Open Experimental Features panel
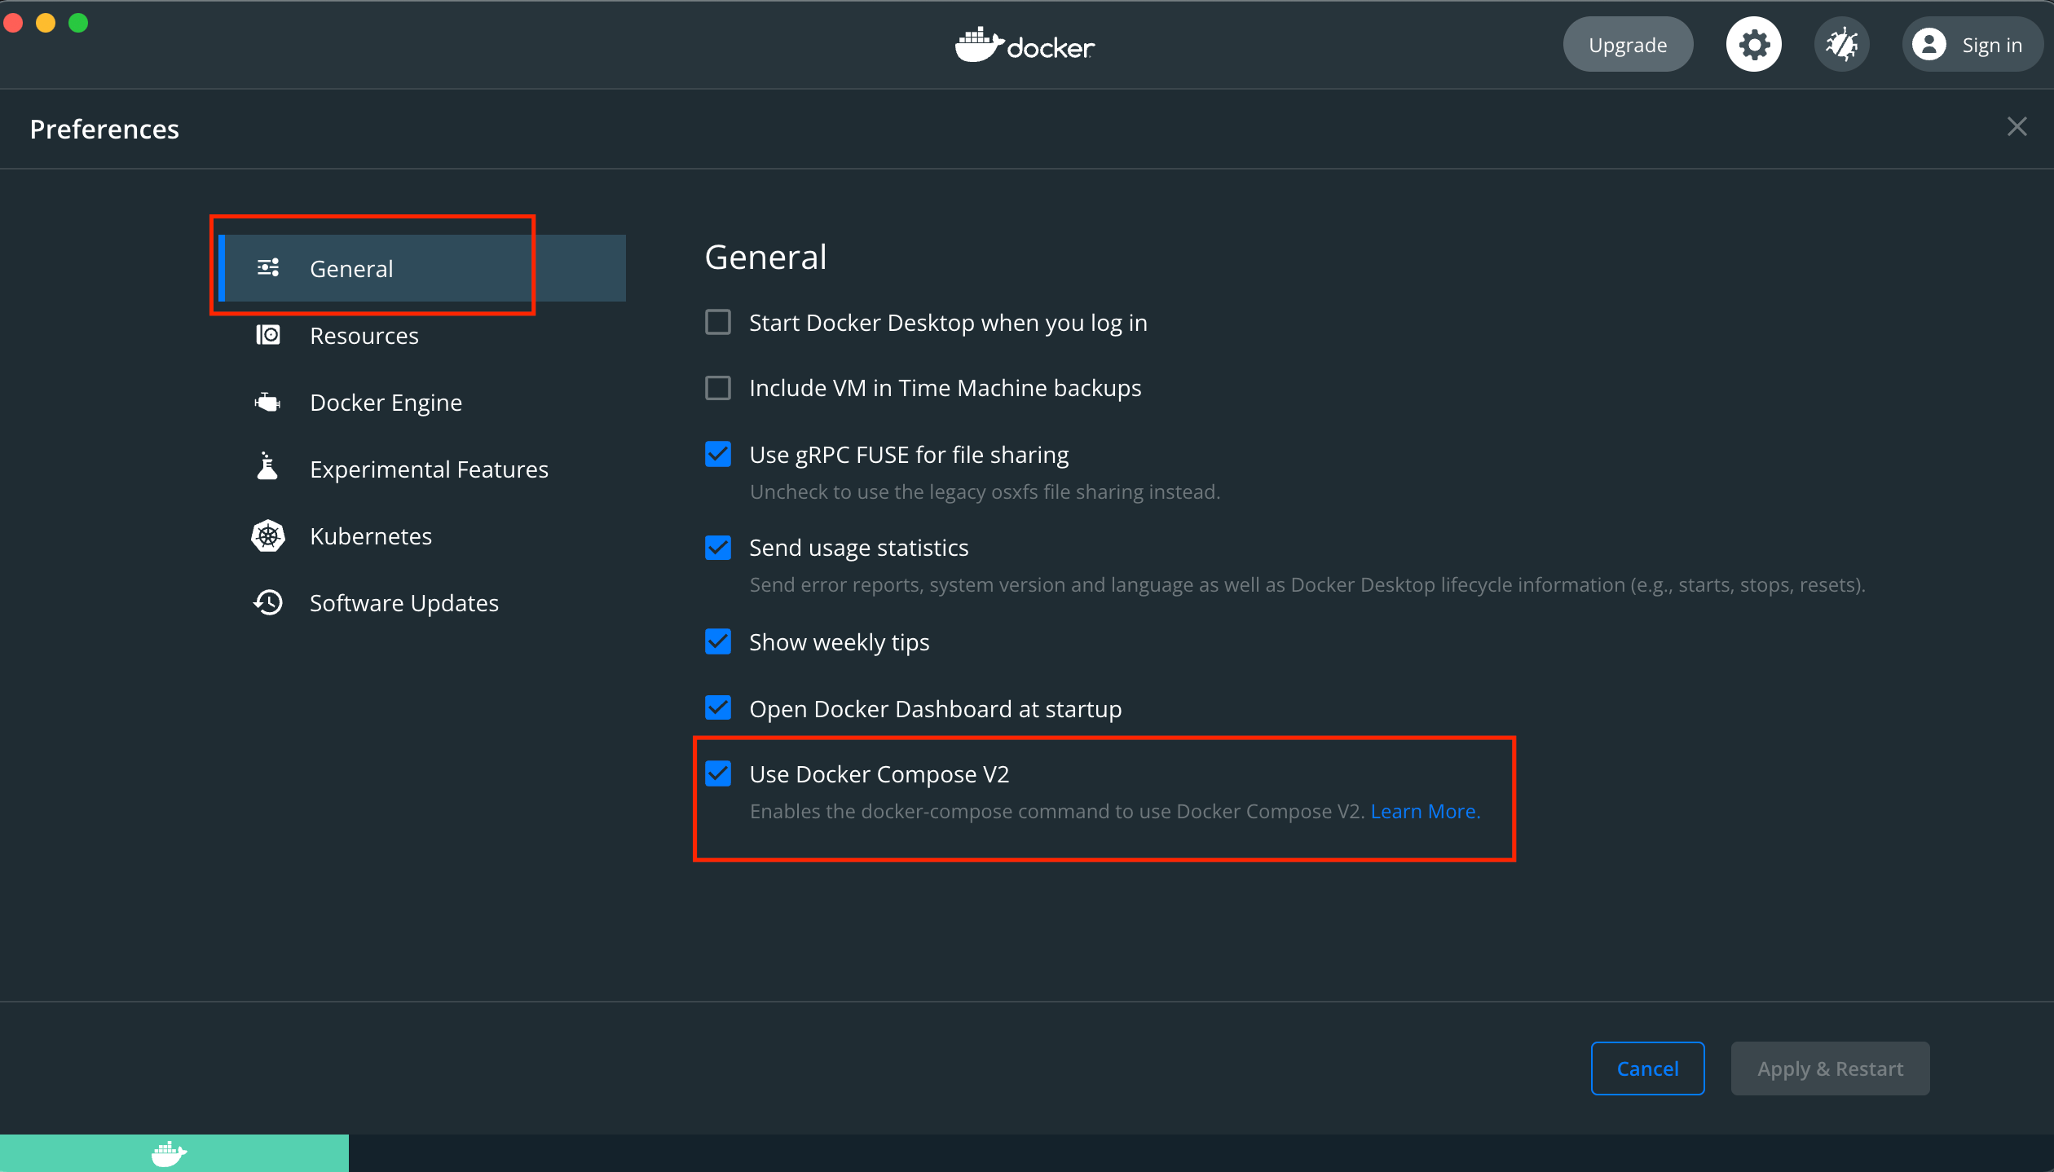Viewport: 2054px width, 1172px height. click(429, 469)
